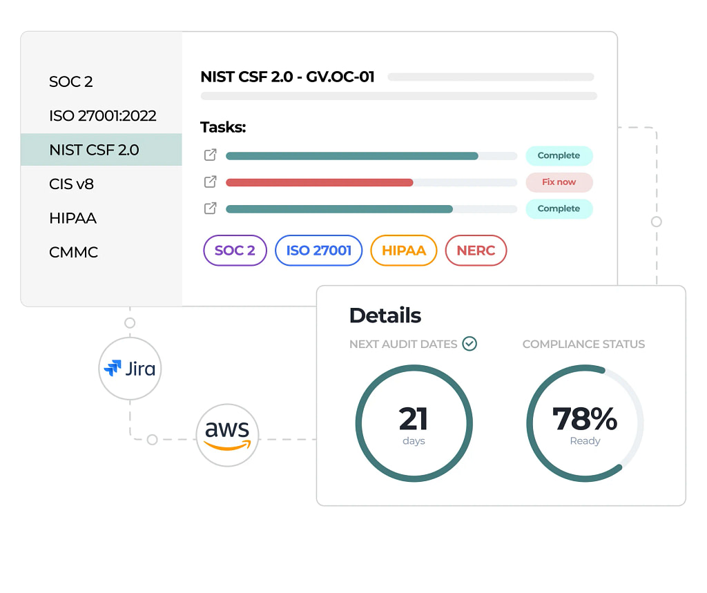Click the orange HIPAA tag pill
This screenshot has width=707, height=593.
coord(404,251)
